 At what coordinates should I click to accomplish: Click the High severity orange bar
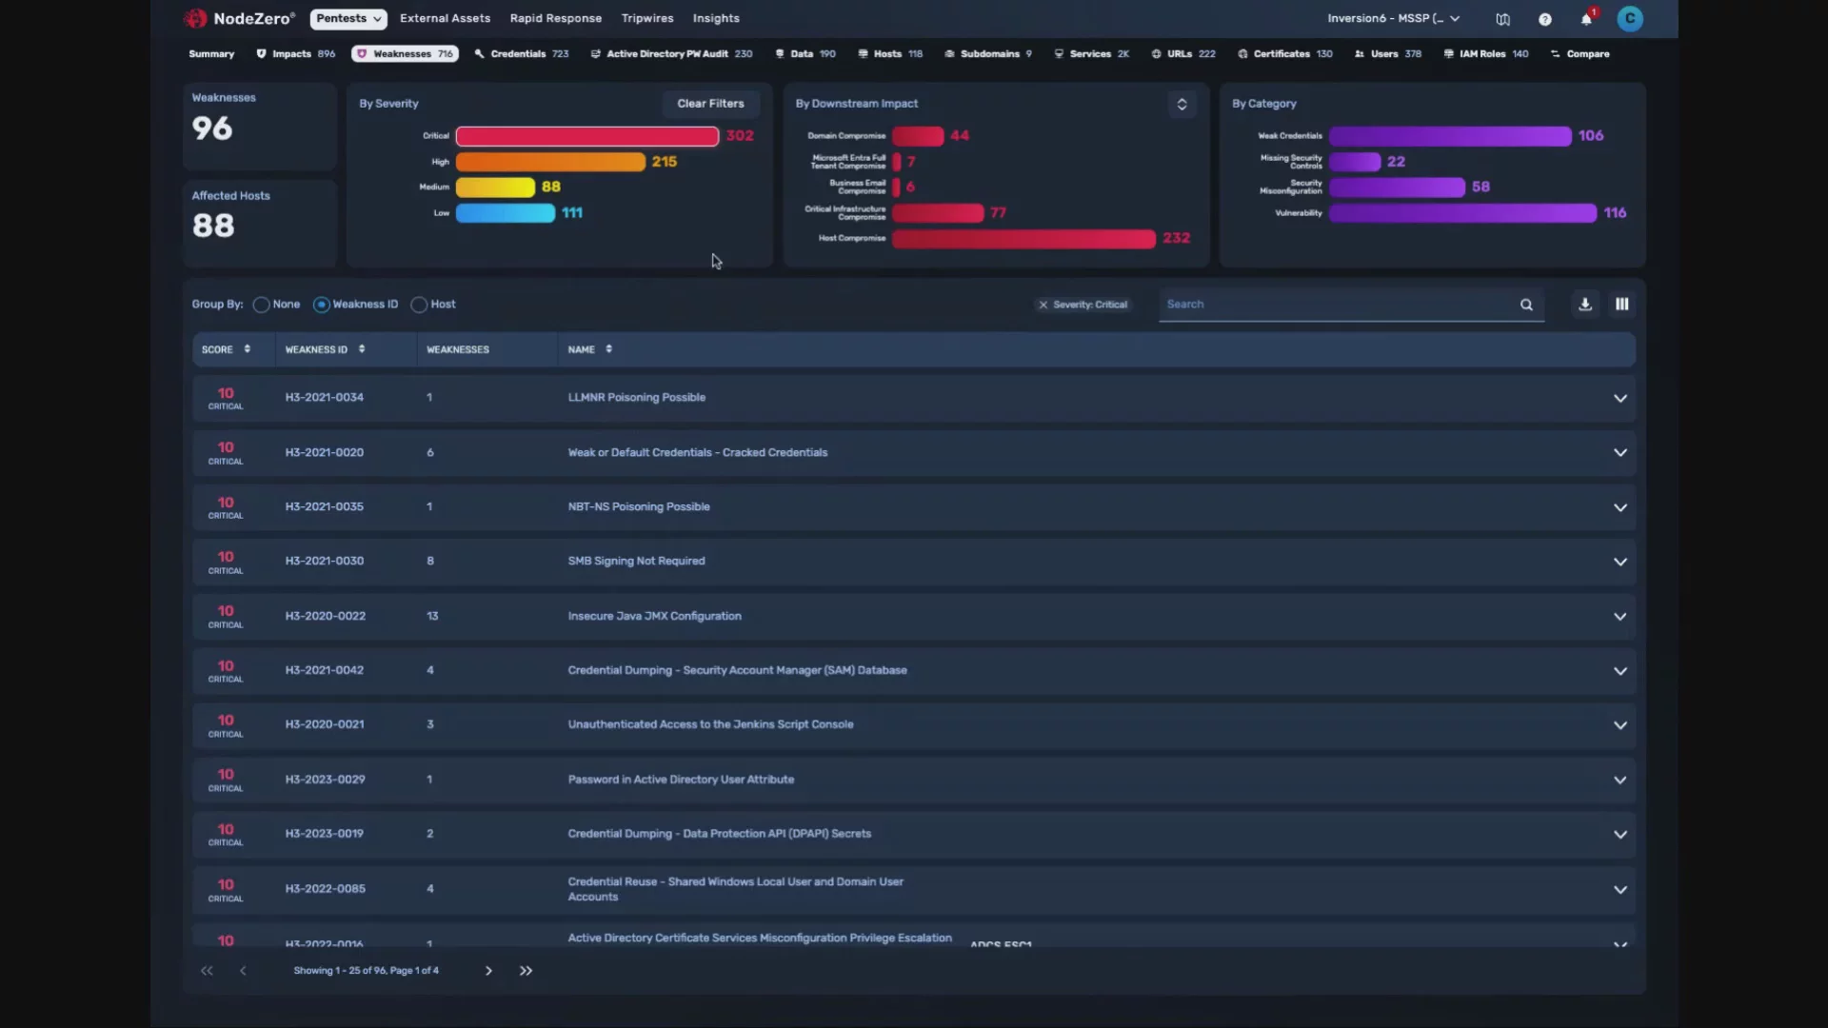pyautogui.click(x=549, y=162)
